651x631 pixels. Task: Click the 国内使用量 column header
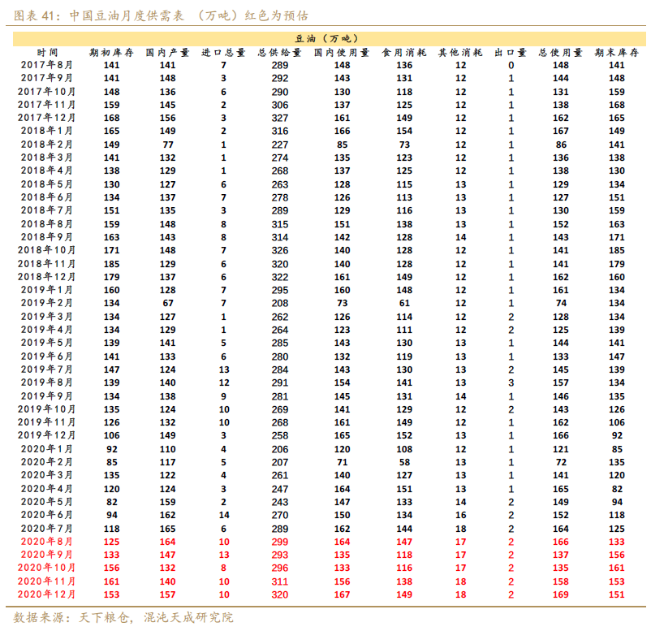342,53
